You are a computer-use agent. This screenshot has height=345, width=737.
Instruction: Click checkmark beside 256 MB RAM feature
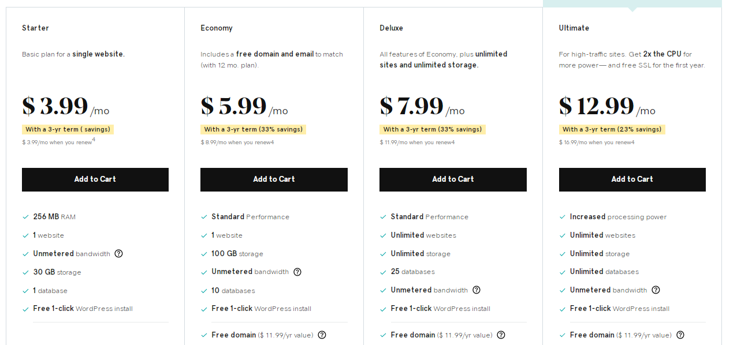[x=25, y=216]
